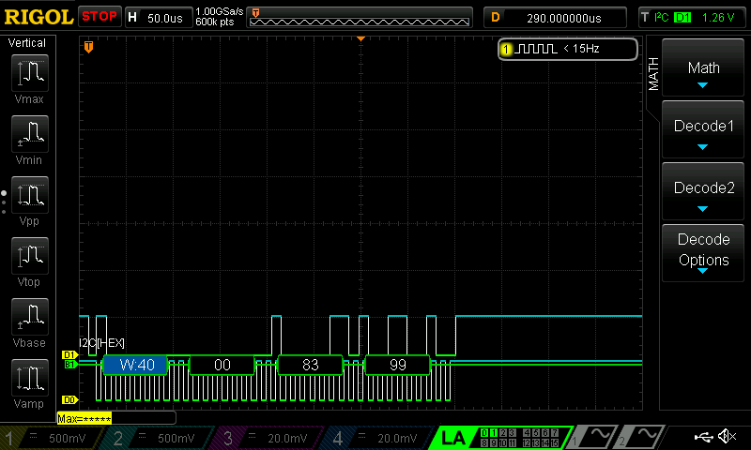Click the D1 digital channel label
Viewport: 751px width, 450px height.
(69, 354)
